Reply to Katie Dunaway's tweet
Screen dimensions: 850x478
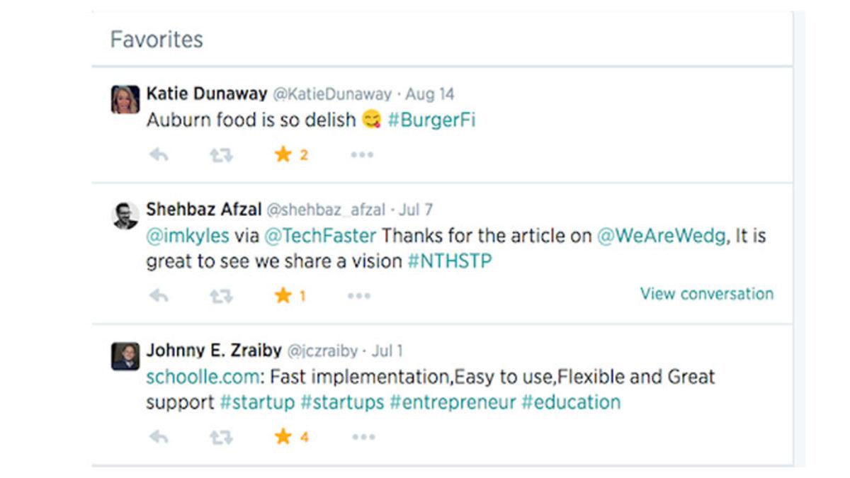159,155
